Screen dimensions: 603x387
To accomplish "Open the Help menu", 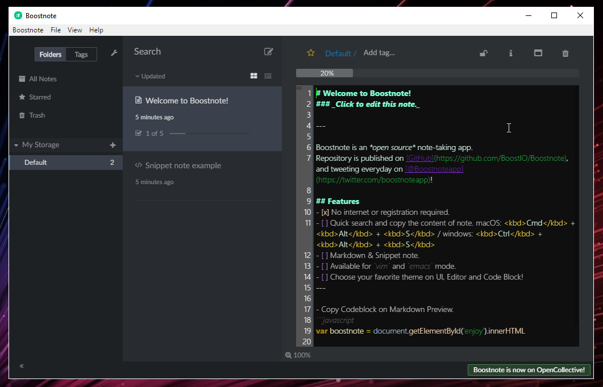I will pyautogui.click(x=96, y=30).
